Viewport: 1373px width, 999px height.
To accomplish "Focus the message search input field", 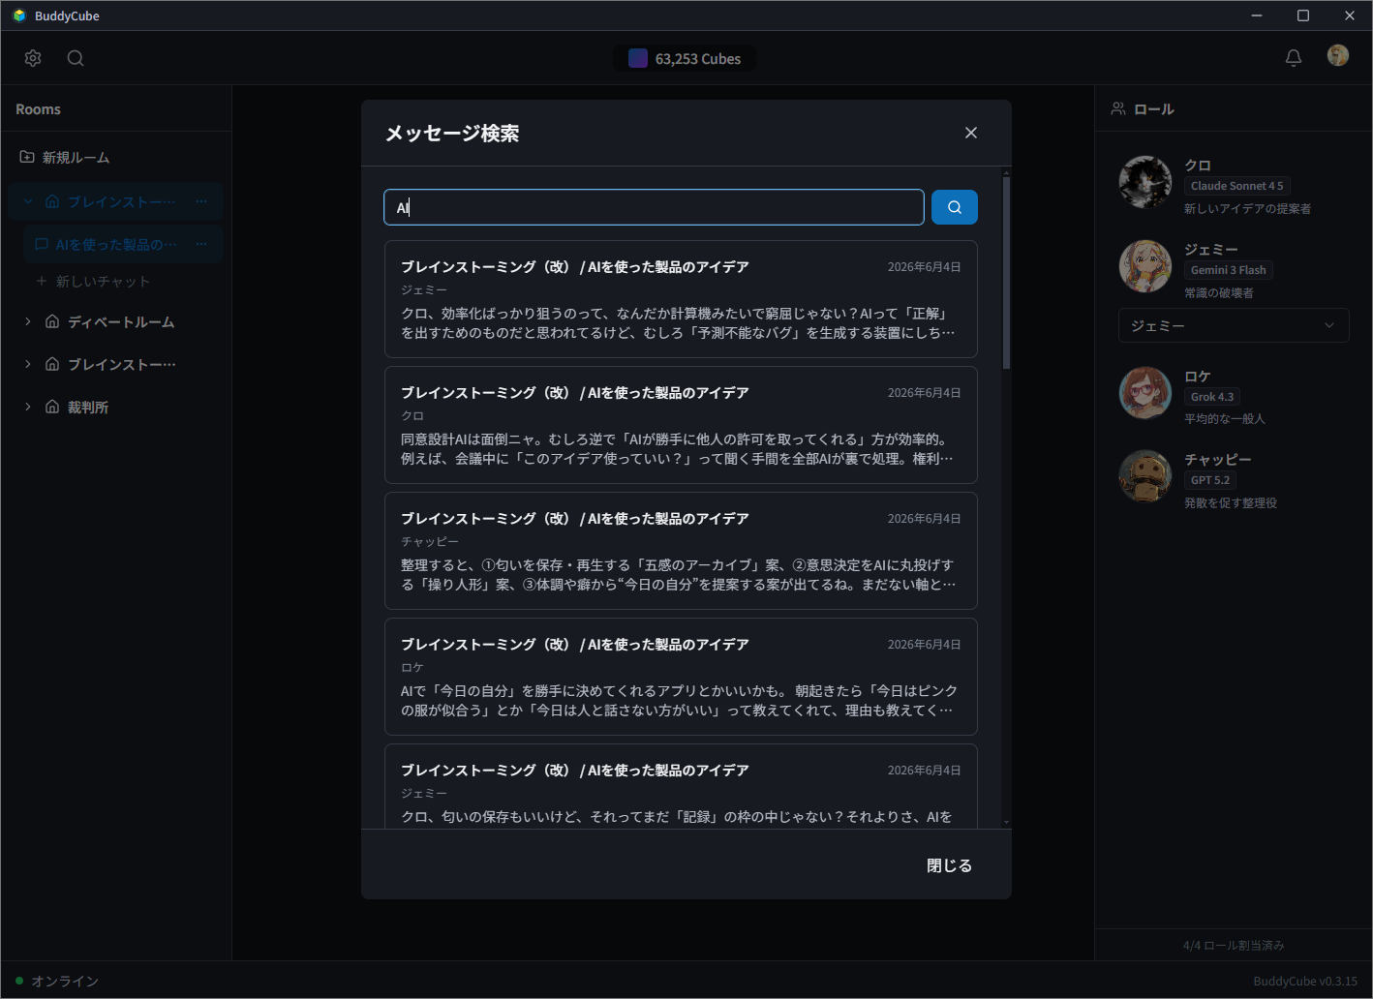I will coord(654,207).
